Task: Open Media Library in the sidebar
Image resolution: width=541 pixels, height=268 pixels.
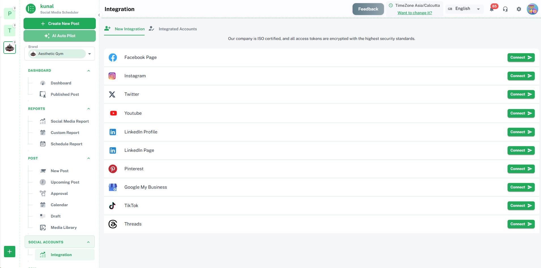Action: coord(63,227)
